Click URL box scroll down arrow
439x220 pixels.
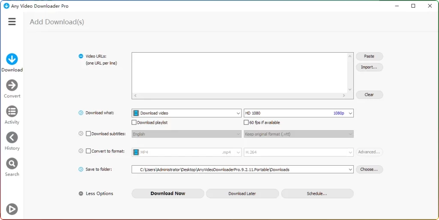(350, 89)
